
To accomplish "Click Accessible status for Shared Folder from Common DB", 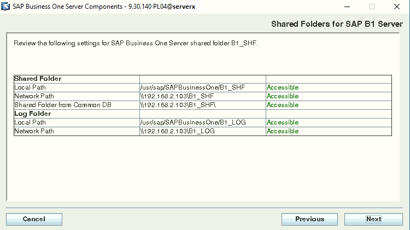I will tap(283, 105).
